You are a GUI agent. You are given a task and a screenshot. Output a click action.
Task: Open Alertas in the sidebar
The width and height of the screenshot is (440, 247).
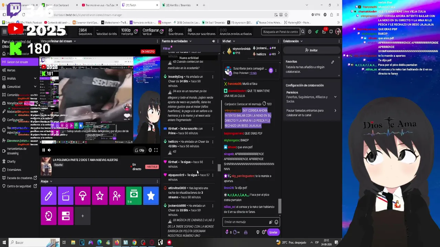click(x=11, y=70)
